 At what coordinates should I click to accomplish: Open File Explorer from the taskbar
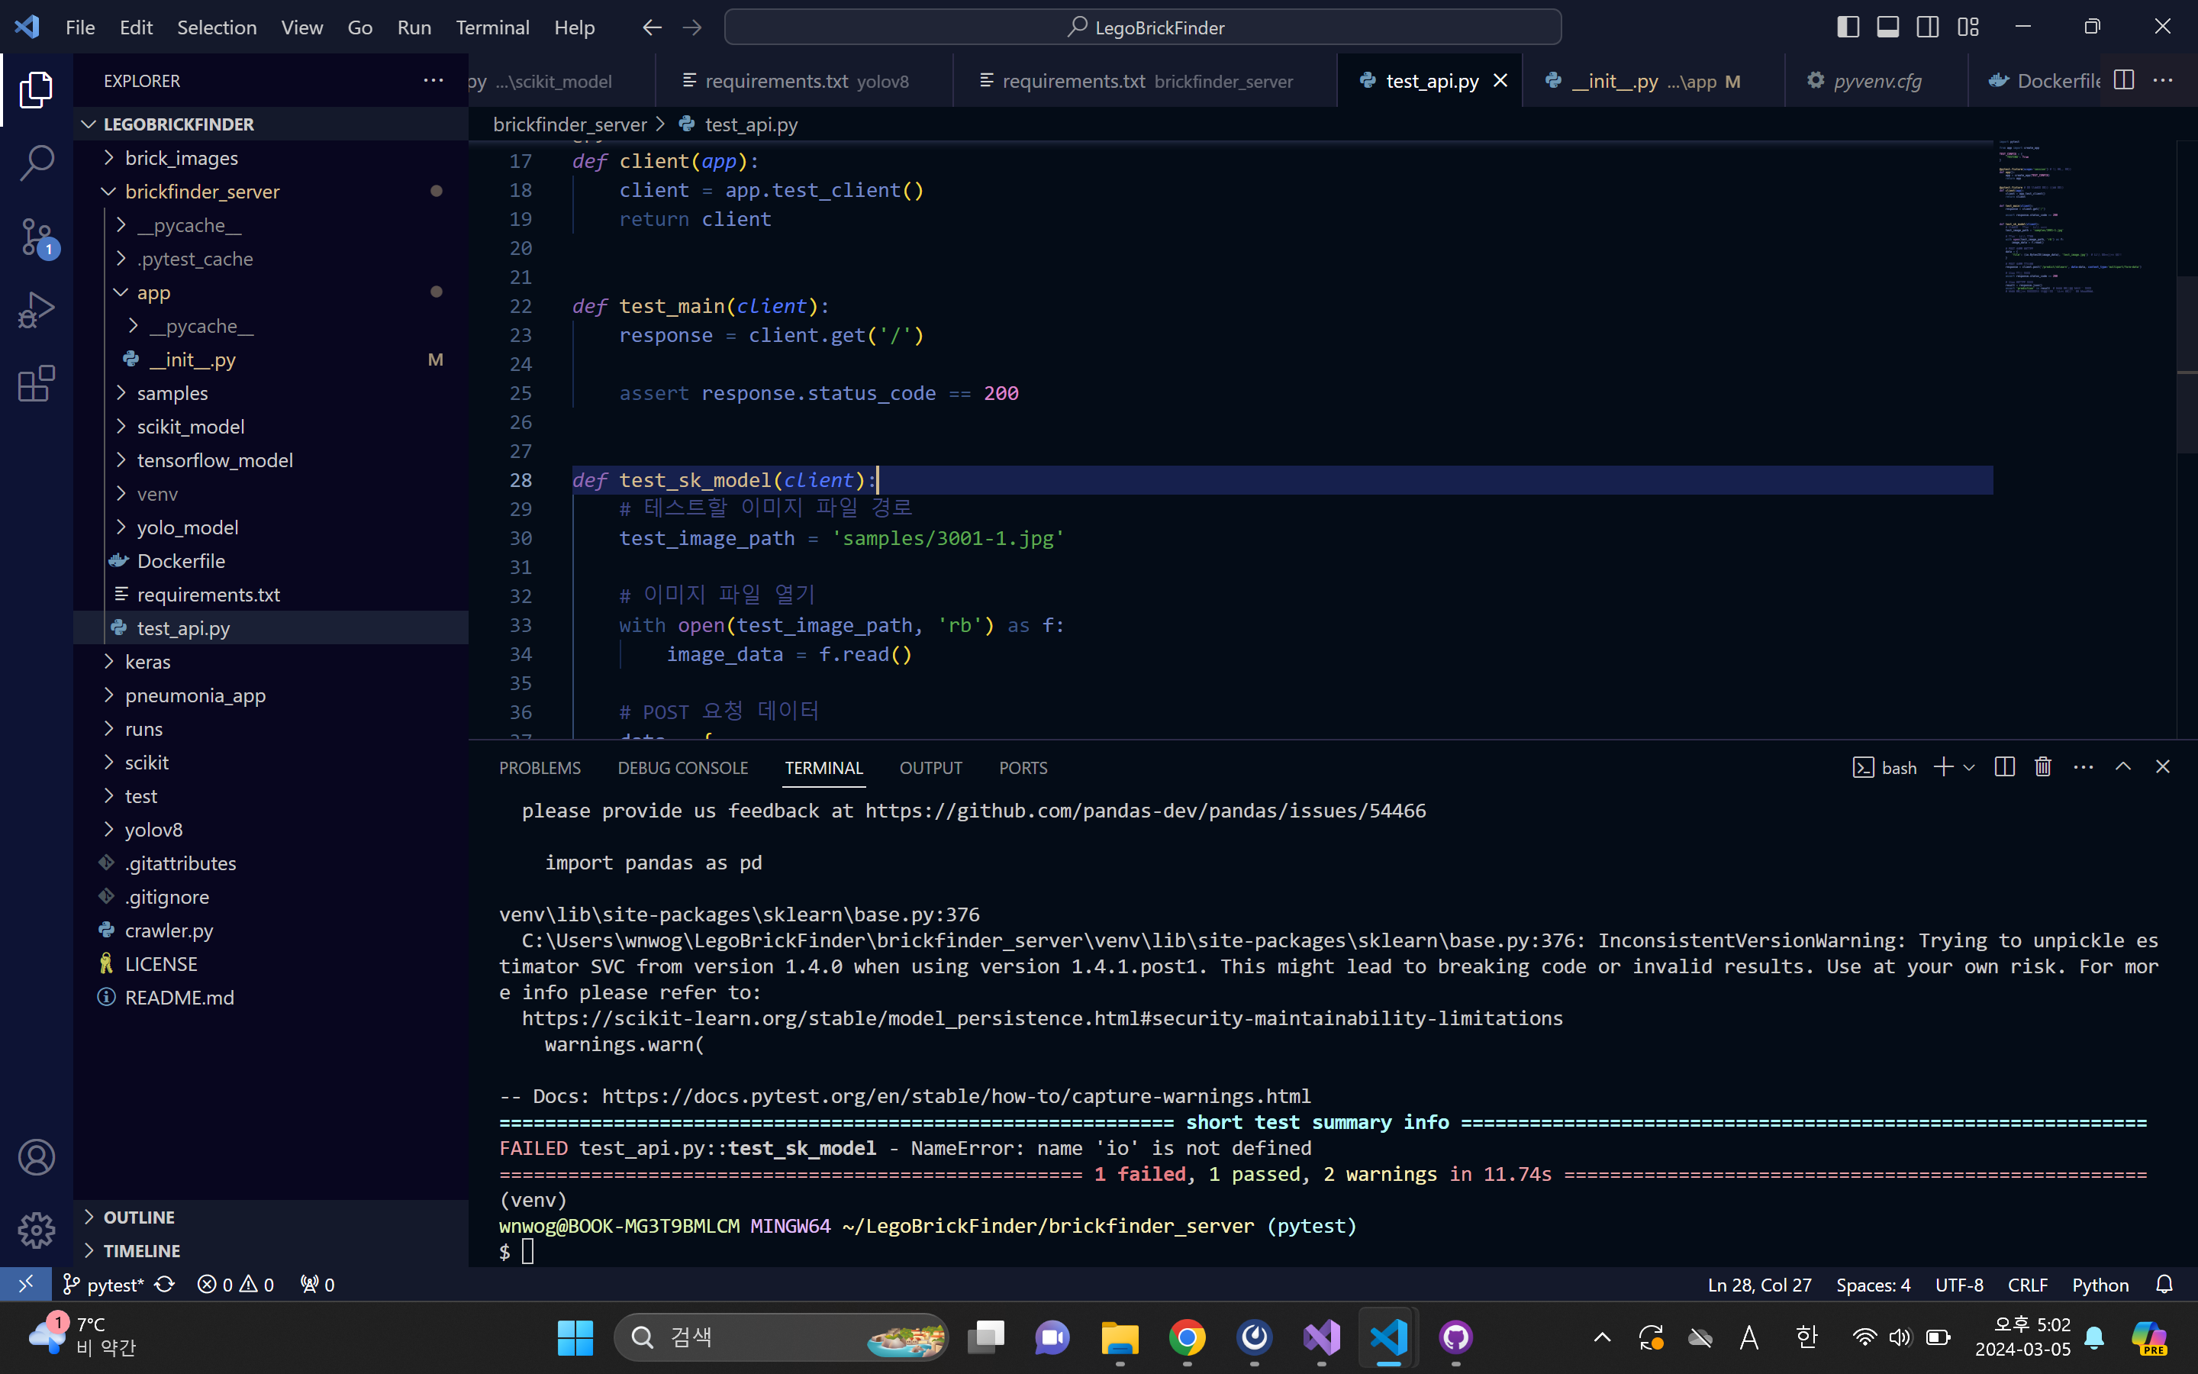(x=1120, y=1337)
